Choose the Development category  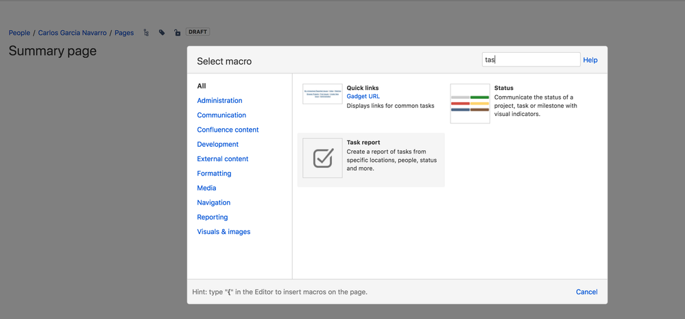[217, 145]
